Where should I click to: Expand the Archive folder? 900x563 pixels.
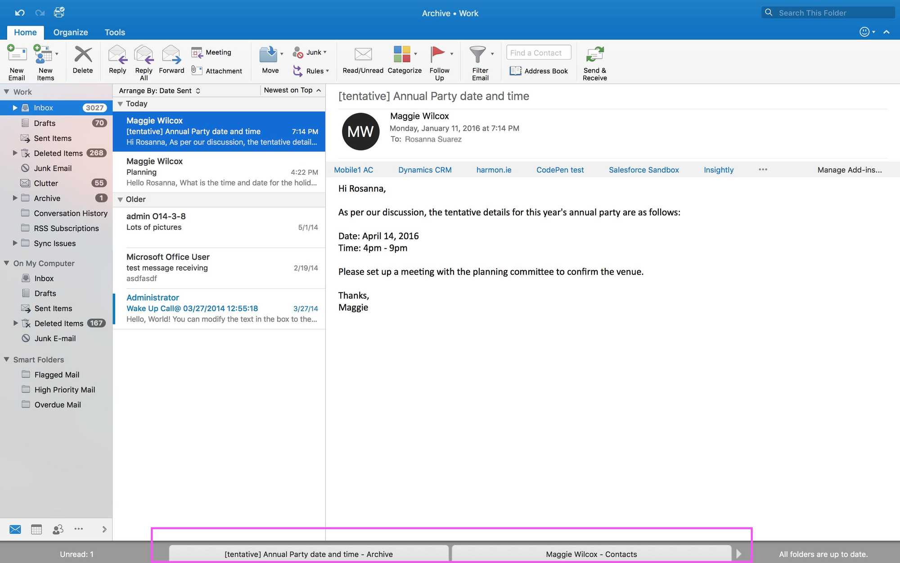(x=15, y=198)
